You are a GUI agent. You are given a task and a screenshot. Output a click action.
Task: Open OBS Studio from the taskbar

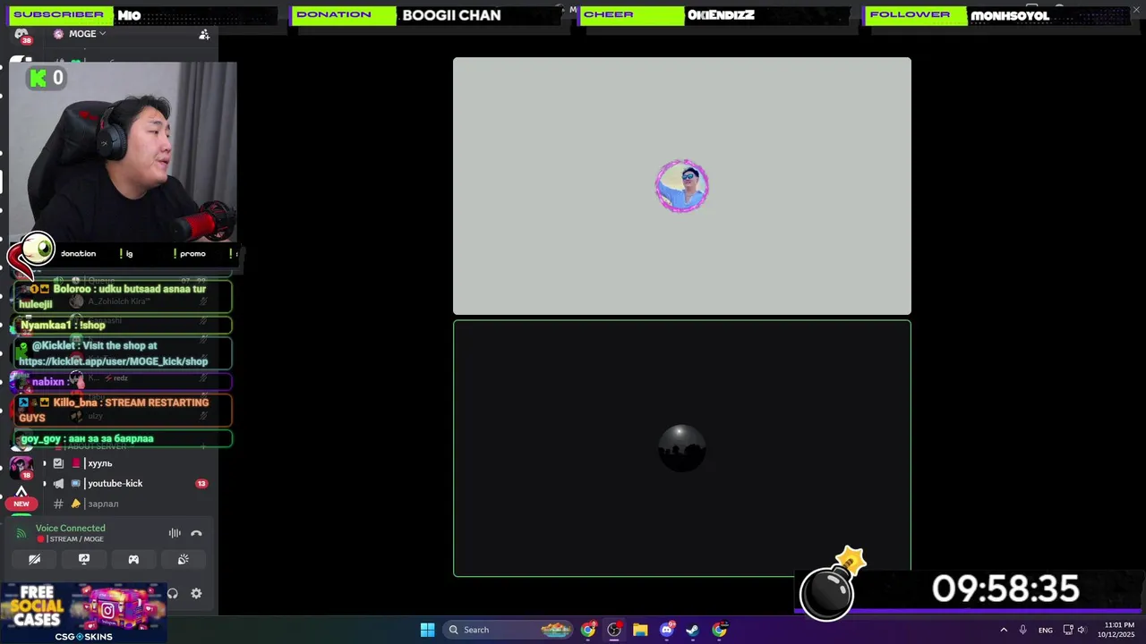point(614,630)
